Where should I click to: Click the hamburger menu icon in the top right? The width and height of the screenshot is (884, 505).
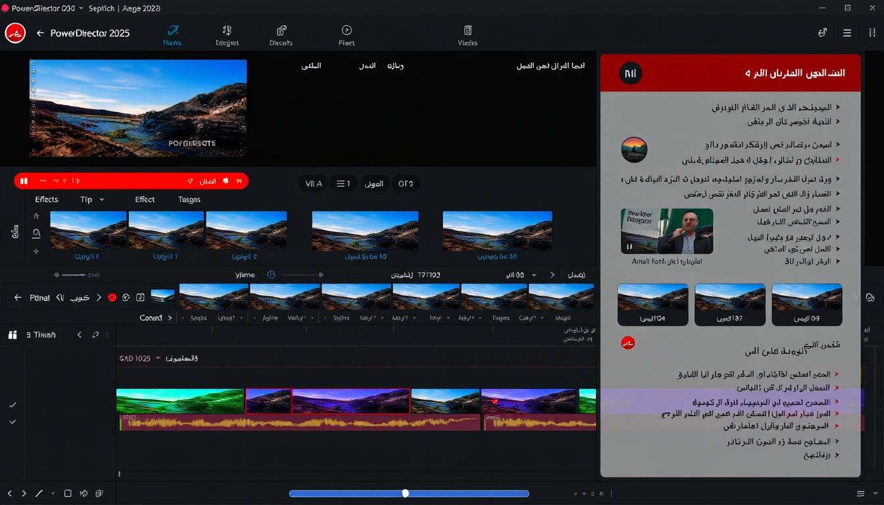(x=847, y=33)
